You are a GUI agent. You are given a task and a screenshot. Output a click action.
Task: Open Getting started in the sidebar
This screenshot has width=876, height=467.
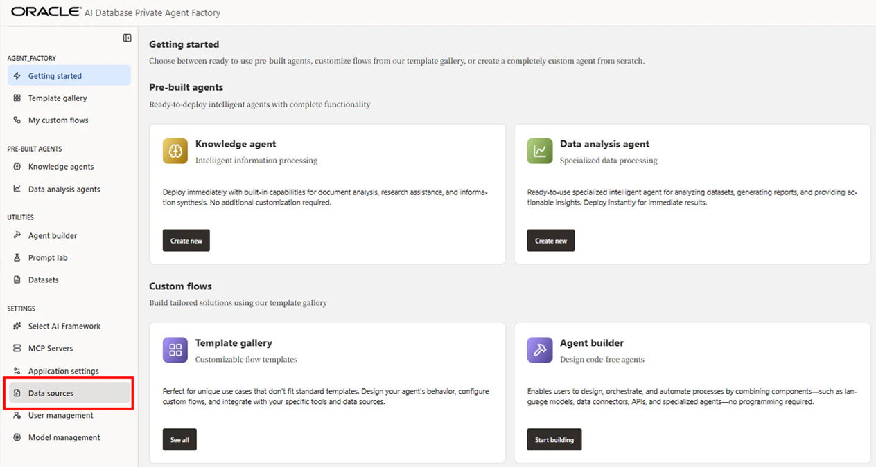tap(69, 76)
